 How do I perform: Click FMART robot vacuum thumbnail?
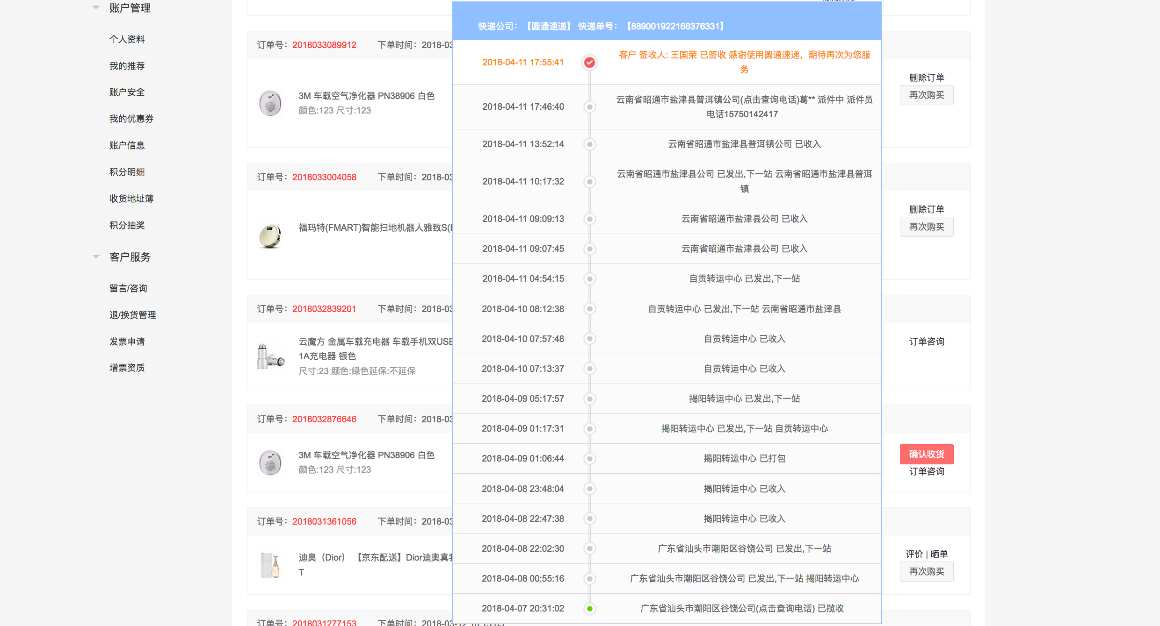(x=270, y=235)
